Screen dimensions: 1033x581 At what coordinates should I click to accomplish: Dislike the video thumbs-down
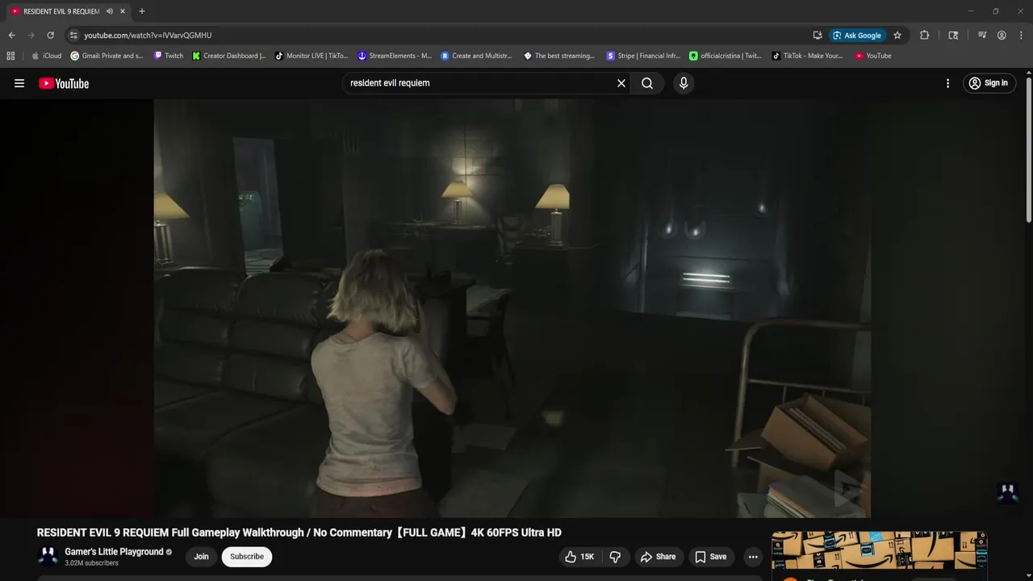coord(615,557)
